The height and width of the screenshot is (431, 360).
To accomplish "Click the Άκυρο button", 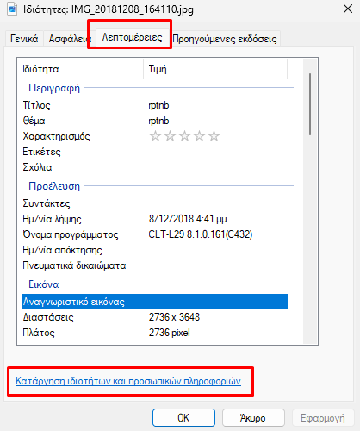I will (x=253, y=418).
